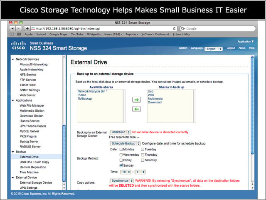Screen dimensions: 266x200
Task: Open Microsoft Networking settings
Action: [34, 65]
